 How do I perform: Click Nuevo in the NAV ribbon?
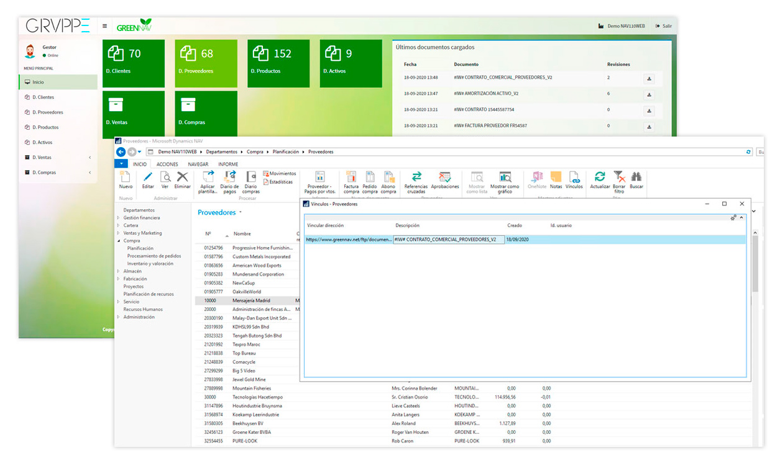coord(126,181)
